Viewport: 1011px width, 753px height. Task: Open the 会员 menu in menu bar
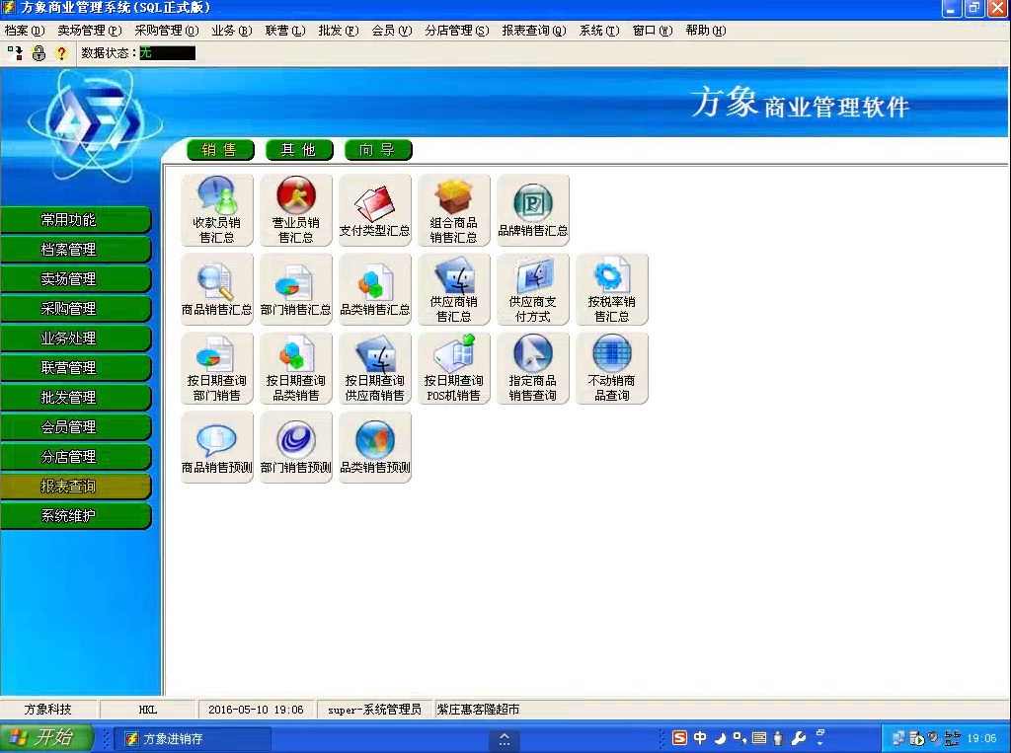click(391, 31)
